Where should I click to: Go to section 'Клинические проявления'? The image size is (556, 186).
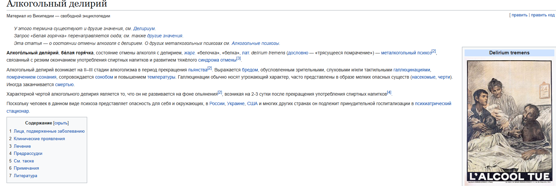[39, 139]
